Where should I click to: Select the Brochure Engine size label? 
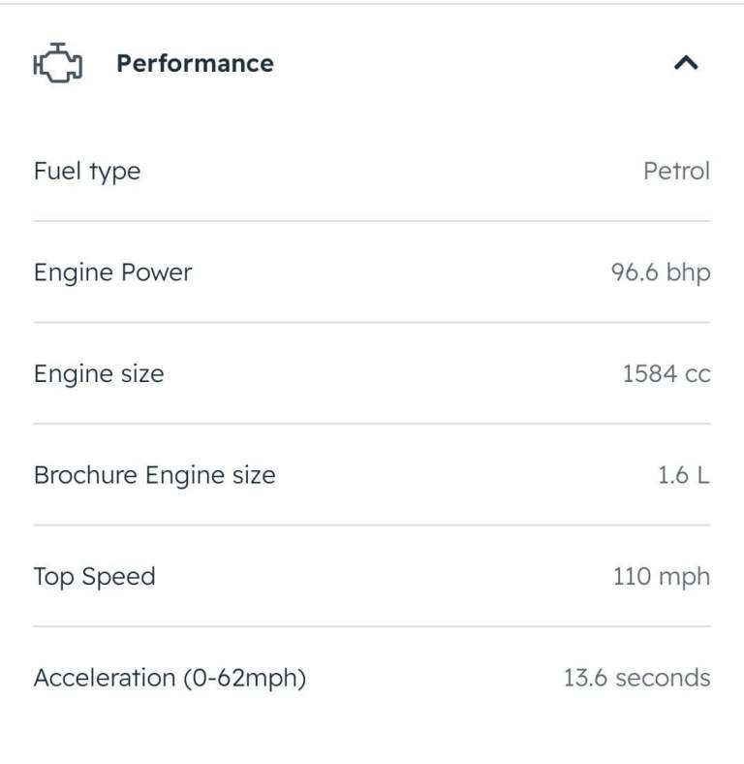point(154,475)
